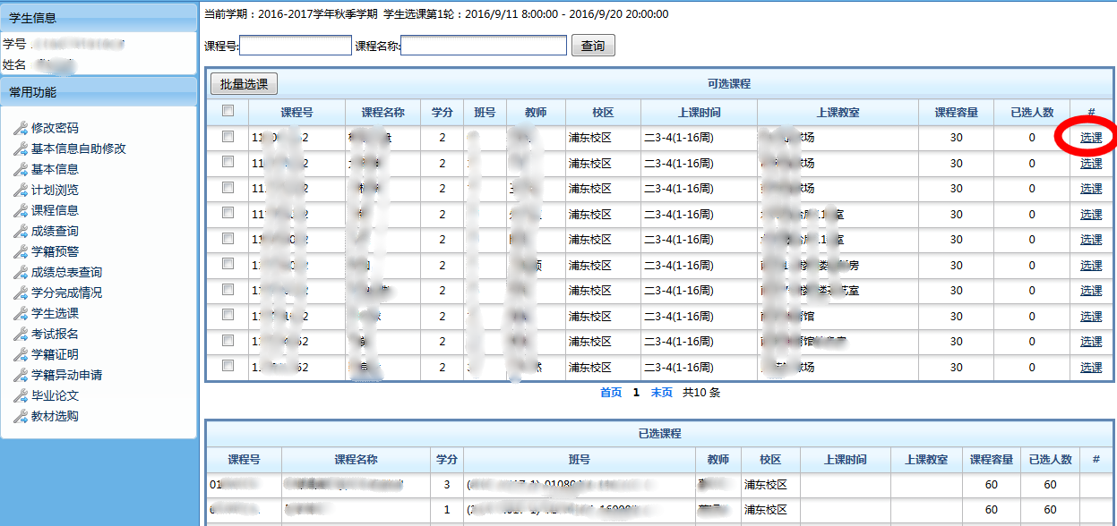Screen dimensions: 1117x526
Task: Click the wrench icon beside 学籍预警
Action: (21, 251)
